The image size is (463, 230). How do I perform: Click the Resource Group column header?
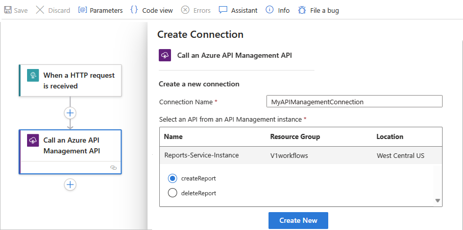tap(295, 137)
